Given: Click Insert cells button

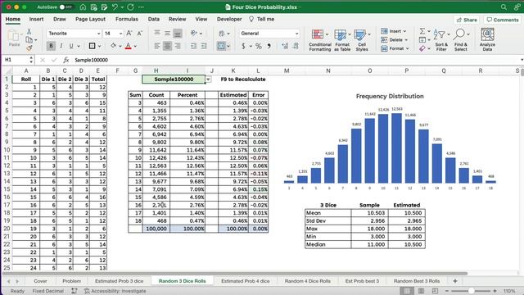Looking at the screenshot, I should [x=393, y=31].
